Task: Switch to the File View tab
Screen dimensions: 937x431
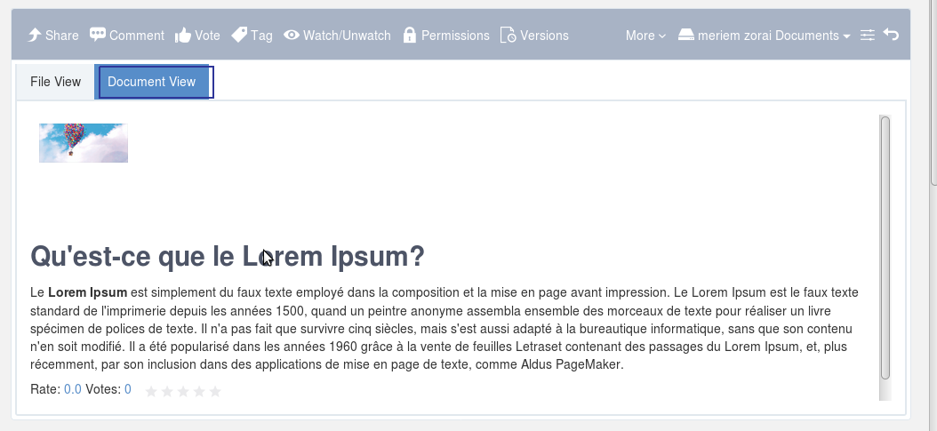Action: (x=56, y=82)
